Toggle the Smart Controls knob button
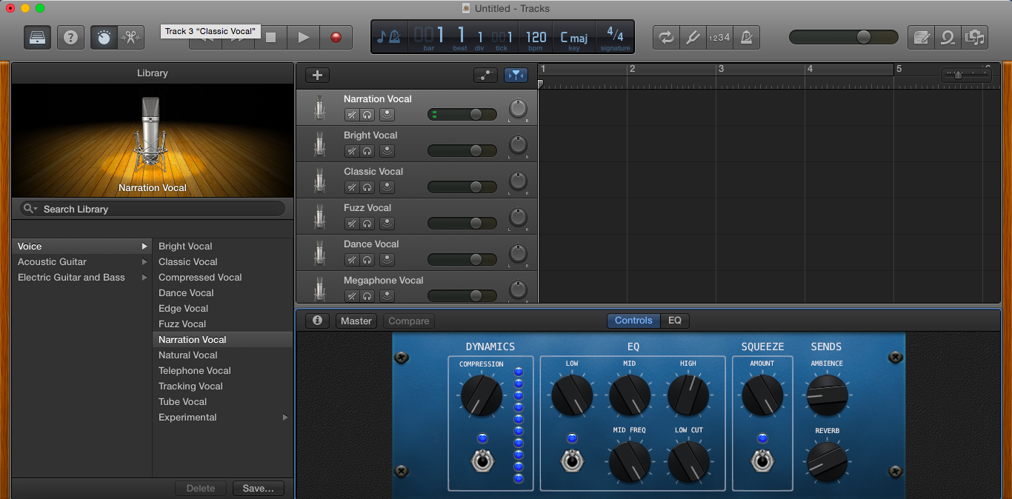1012x499 pixels. 104,37
